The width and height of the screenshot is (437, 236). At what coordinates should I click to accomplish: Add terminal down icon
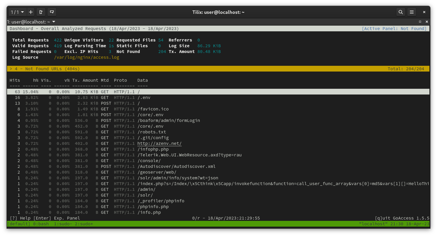pyautogui.click(x=52, y=12)
